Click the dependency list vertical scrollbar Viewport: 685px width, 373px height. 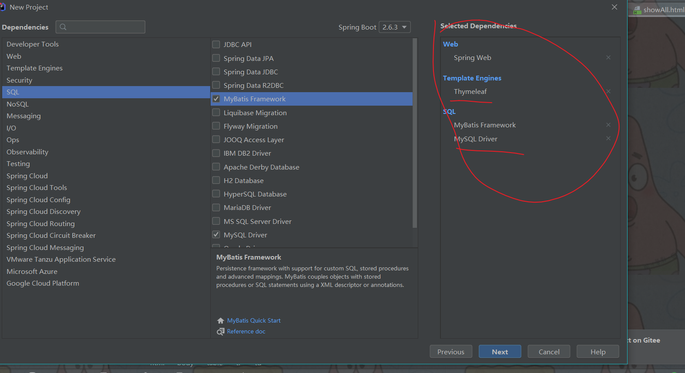click(x=415, y=133)
